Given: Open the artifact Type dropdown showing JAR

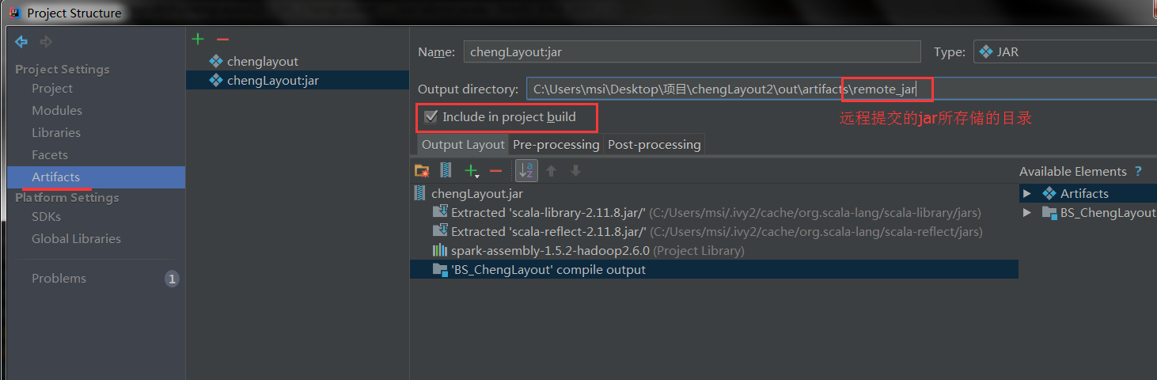Looking at the screenshot, I should coord(1065,52).
